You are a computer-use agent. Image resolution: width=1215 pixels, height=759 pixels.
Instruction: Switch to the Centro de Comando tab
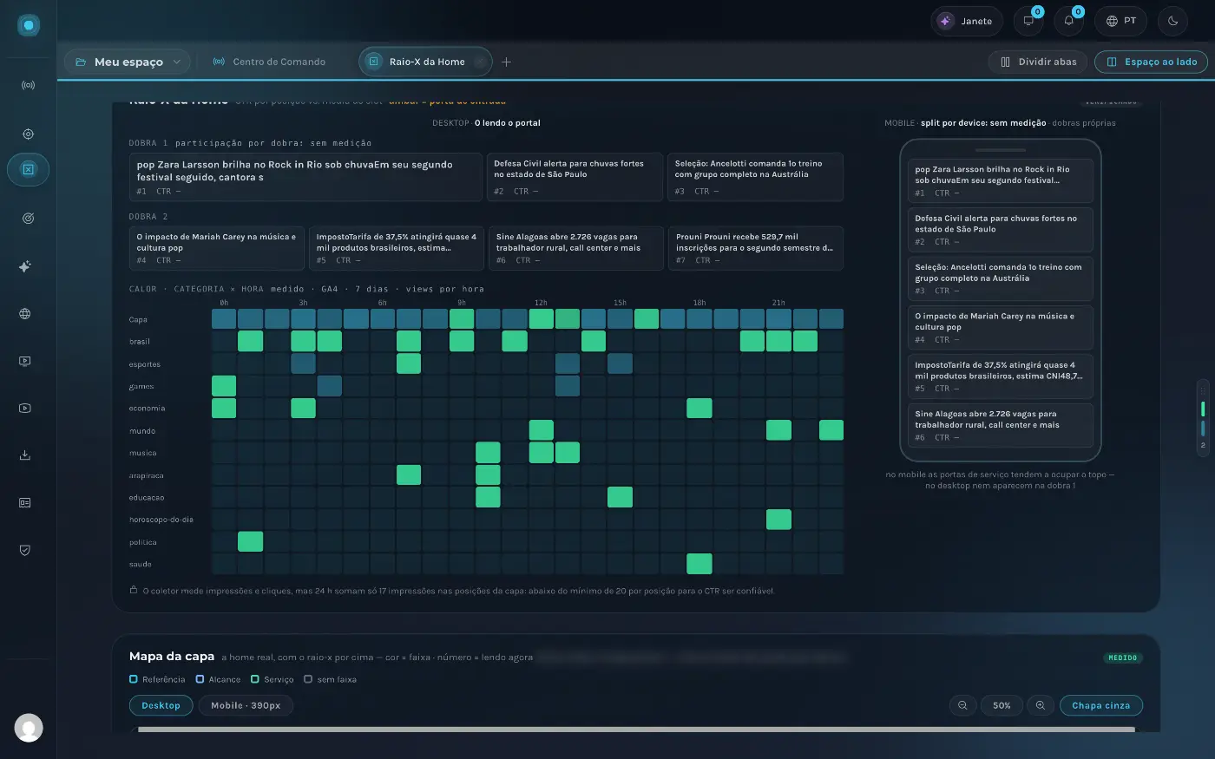point(270,62)
